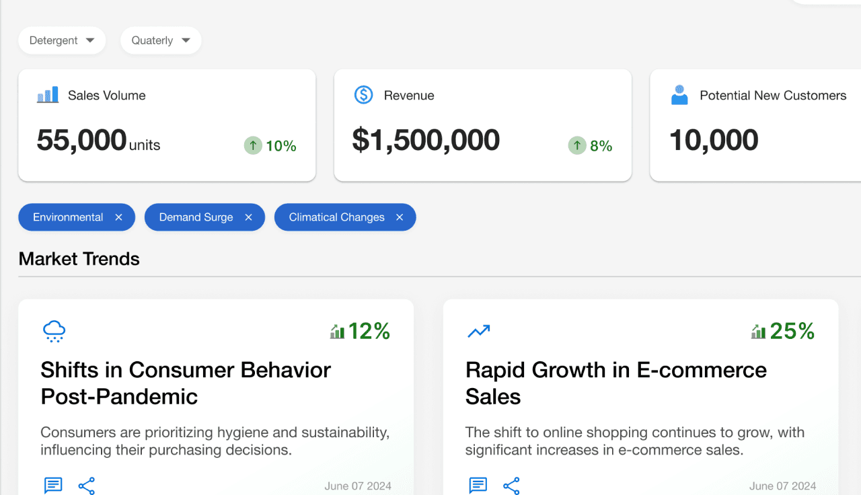Open comments on Rapid Growth in E-commerce card
861x495 pixels.
[x=478, y=485]
